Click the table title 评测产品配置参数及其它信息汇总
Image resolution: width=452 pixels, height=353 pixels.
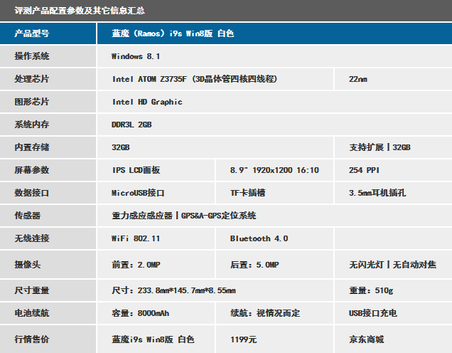[x=80, y=11]
